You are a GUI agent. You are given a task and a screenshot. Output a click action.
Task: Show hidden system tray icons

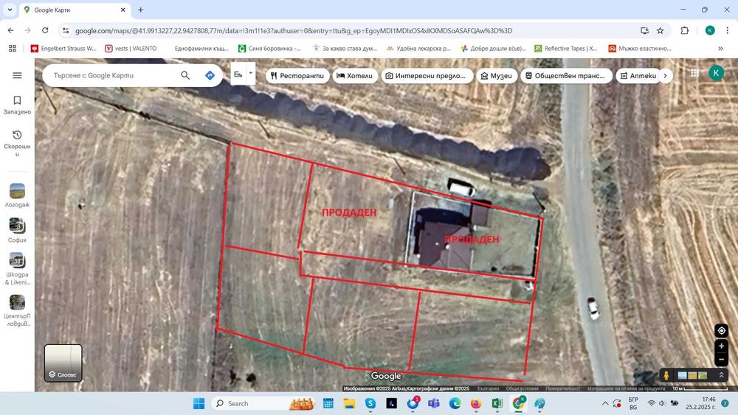pos(605,403)
